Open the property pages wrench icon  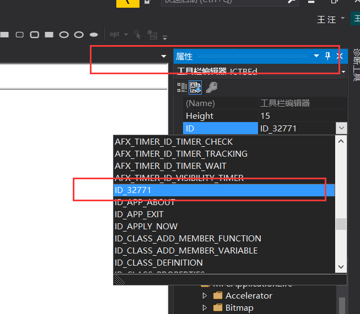pos(212,87)
